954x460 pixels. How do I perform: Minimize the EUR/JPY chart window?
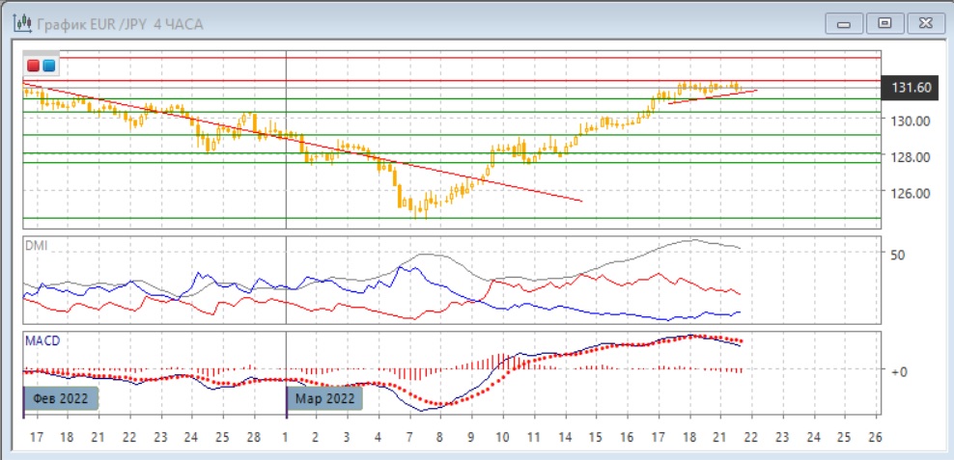click(x=845, y=22)
